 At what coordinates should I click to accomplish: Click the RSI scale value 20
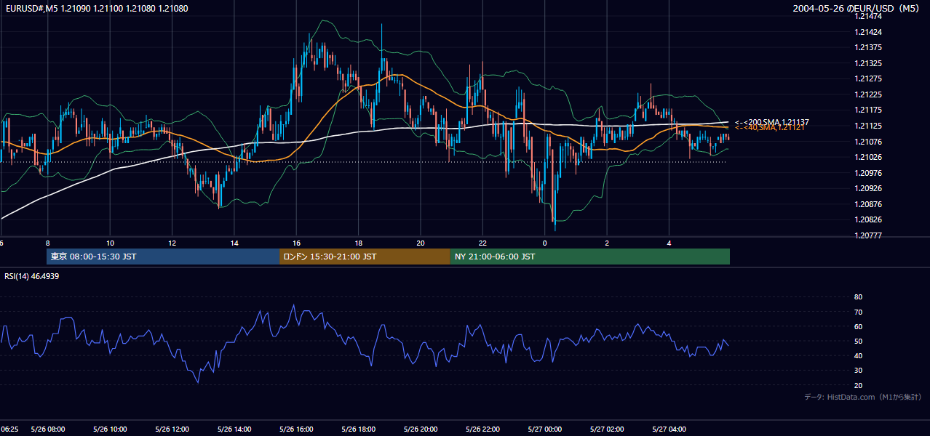[x=858, y=385]
